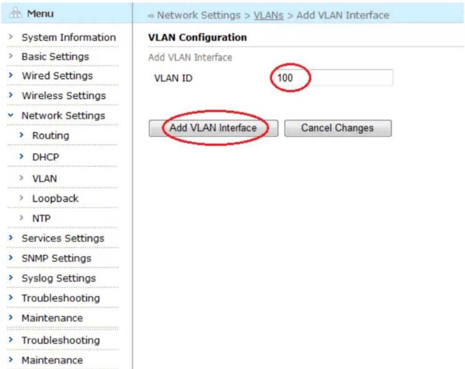Expand the Services Settings chevron
Image resolution: width=465 pixels, height=369 pixels.
click(x=11, y=238)
